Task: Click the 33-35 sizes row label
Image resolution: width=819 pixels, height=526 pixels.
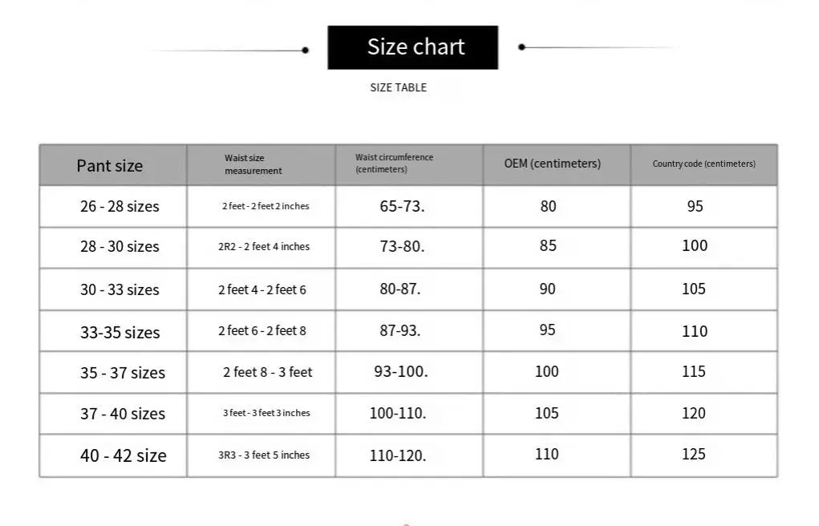Action: pyautogui.click(x=120, y=332)
